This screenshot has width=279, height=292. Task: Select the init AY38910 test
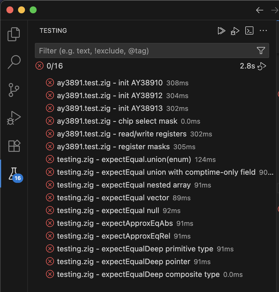pyautogui.click(x=110, y=83)
